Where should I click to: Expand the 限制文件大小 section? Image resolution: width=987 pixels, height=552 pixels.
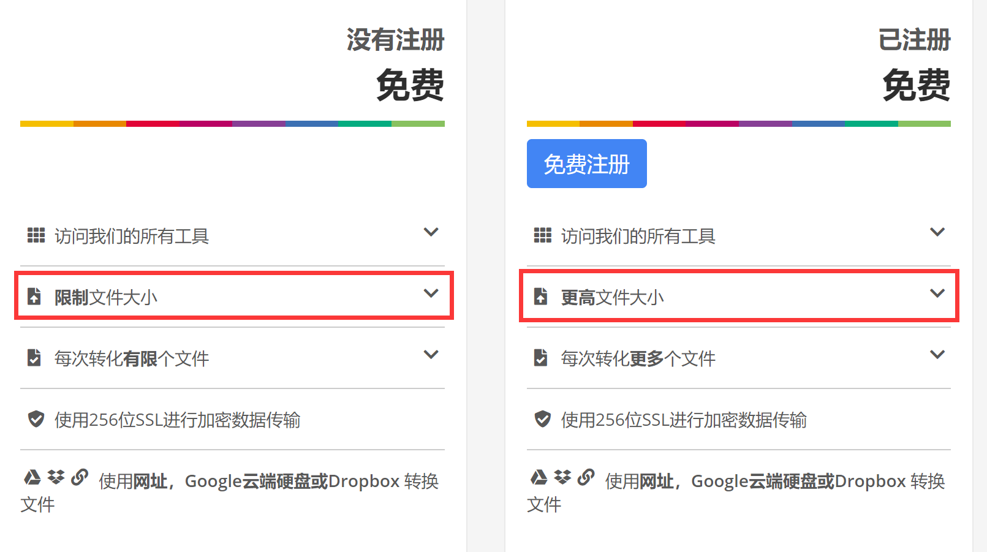click(431, 293)
